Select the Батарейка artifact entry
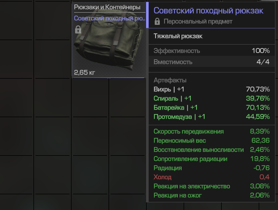 tap(212, 108)
